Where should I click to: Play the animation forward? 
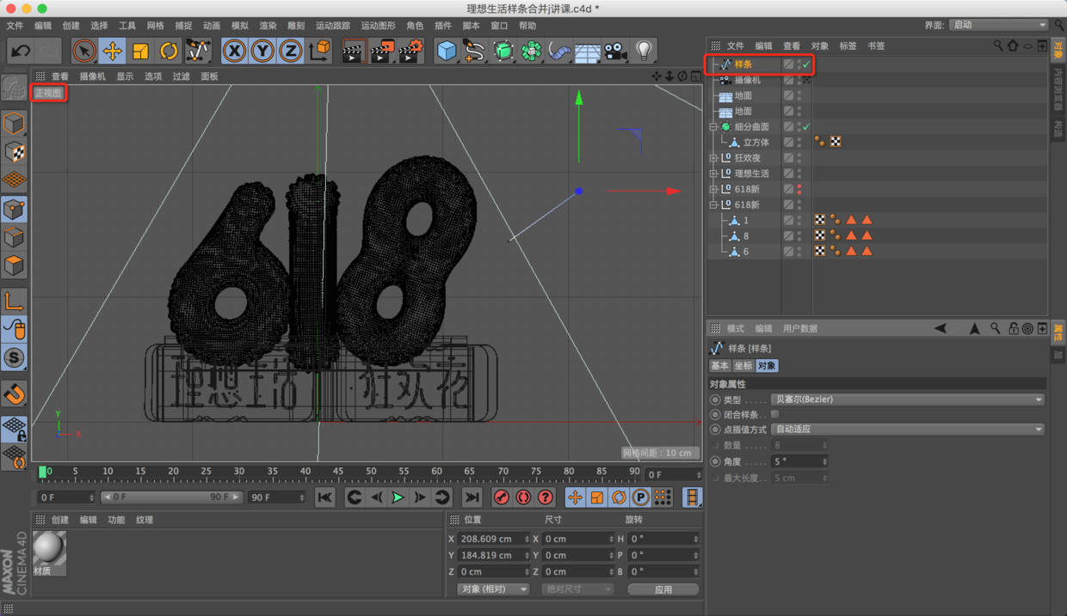(x=398, y=497)
